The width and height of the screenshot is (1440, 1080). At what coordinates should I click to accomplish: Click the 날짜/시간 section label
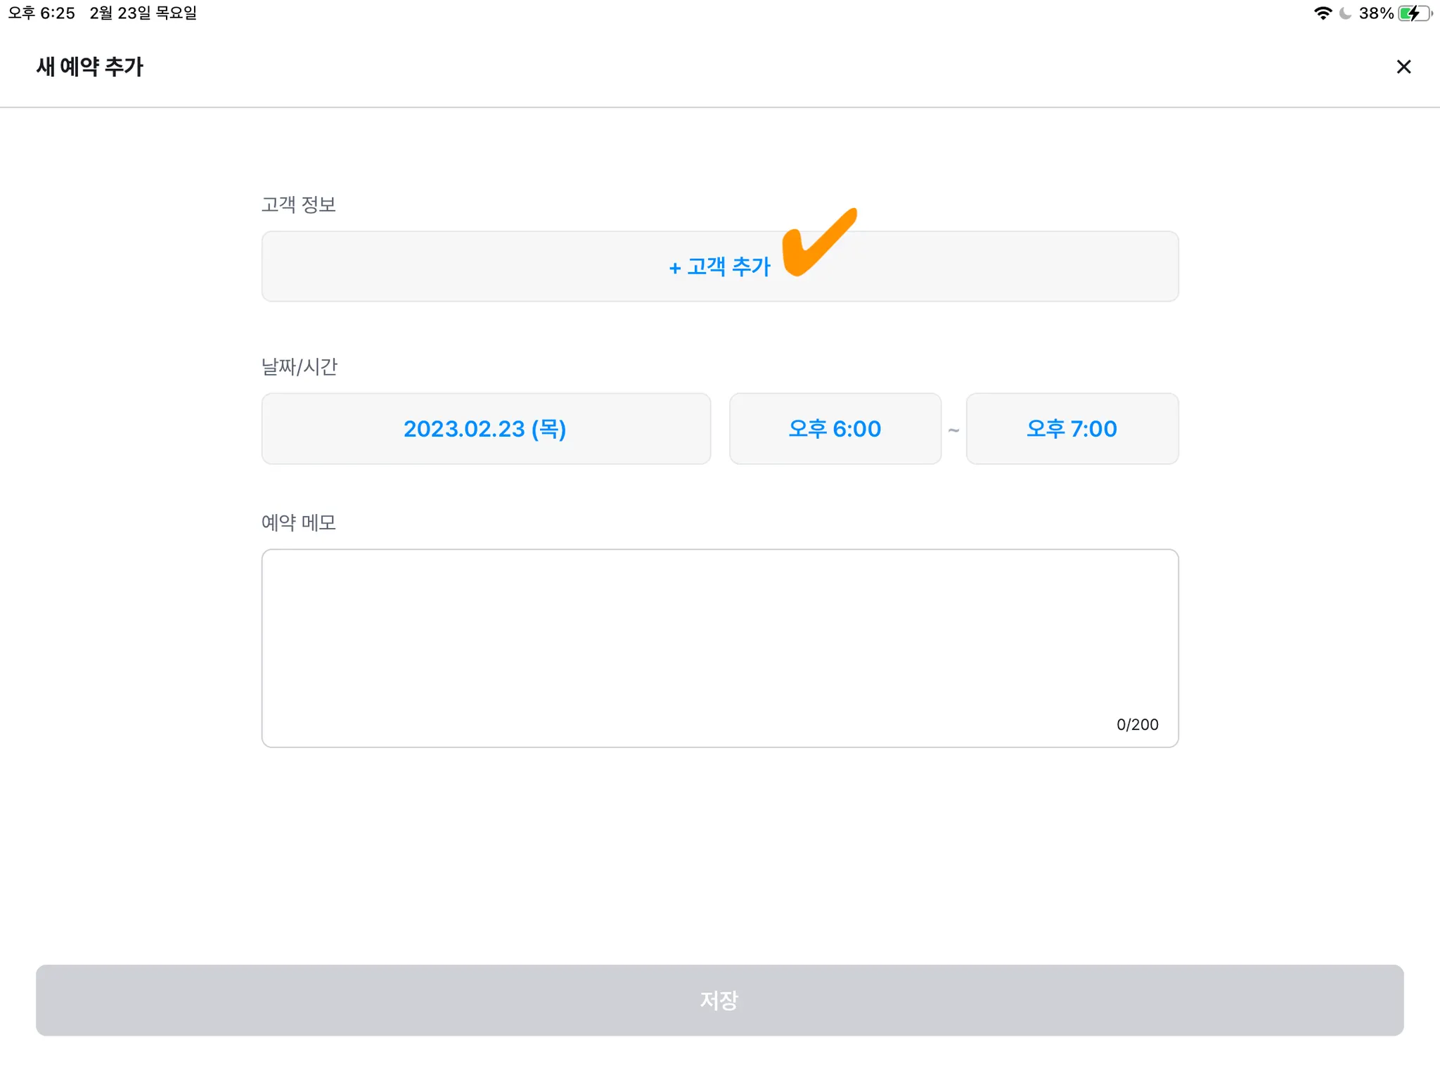[x=299, y=366]
